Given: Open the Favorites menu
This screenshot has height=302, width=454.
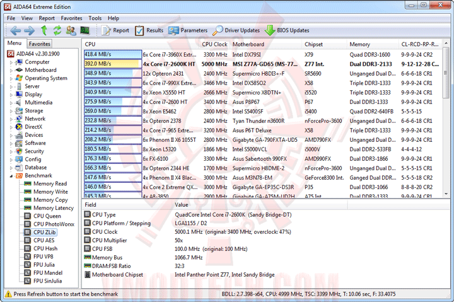Looking at the screenshot, I should pyautogui.click(x=71, y=18).
